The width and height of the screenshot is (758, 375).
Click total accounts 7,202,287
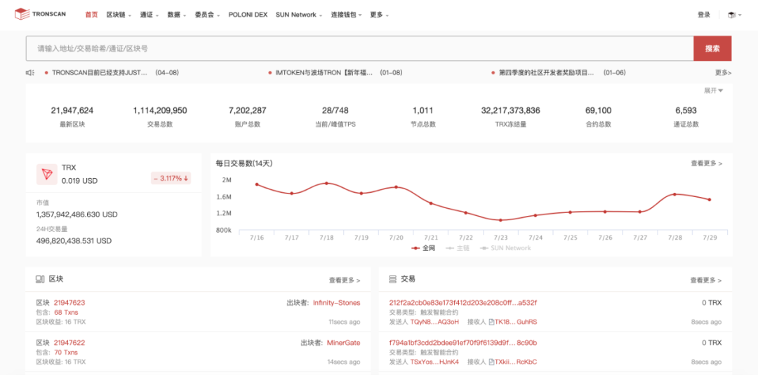tap(248, 111)
